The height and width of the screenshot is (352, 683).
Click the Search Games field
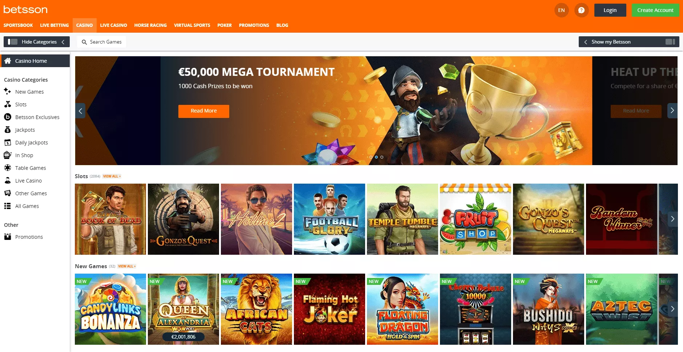[x=102, y=42]
